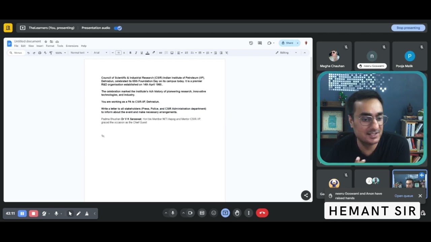
Task: Open the meeting lock host controls icon
Action: pyautogui.click(x=423, y=213)
